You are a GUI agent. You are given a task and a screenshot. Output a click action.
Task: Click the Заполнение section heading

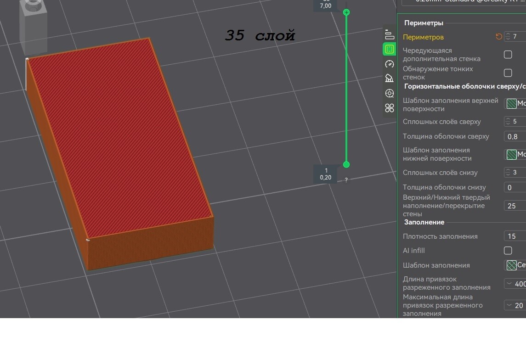pyautogui.click(x=424, y=222)
